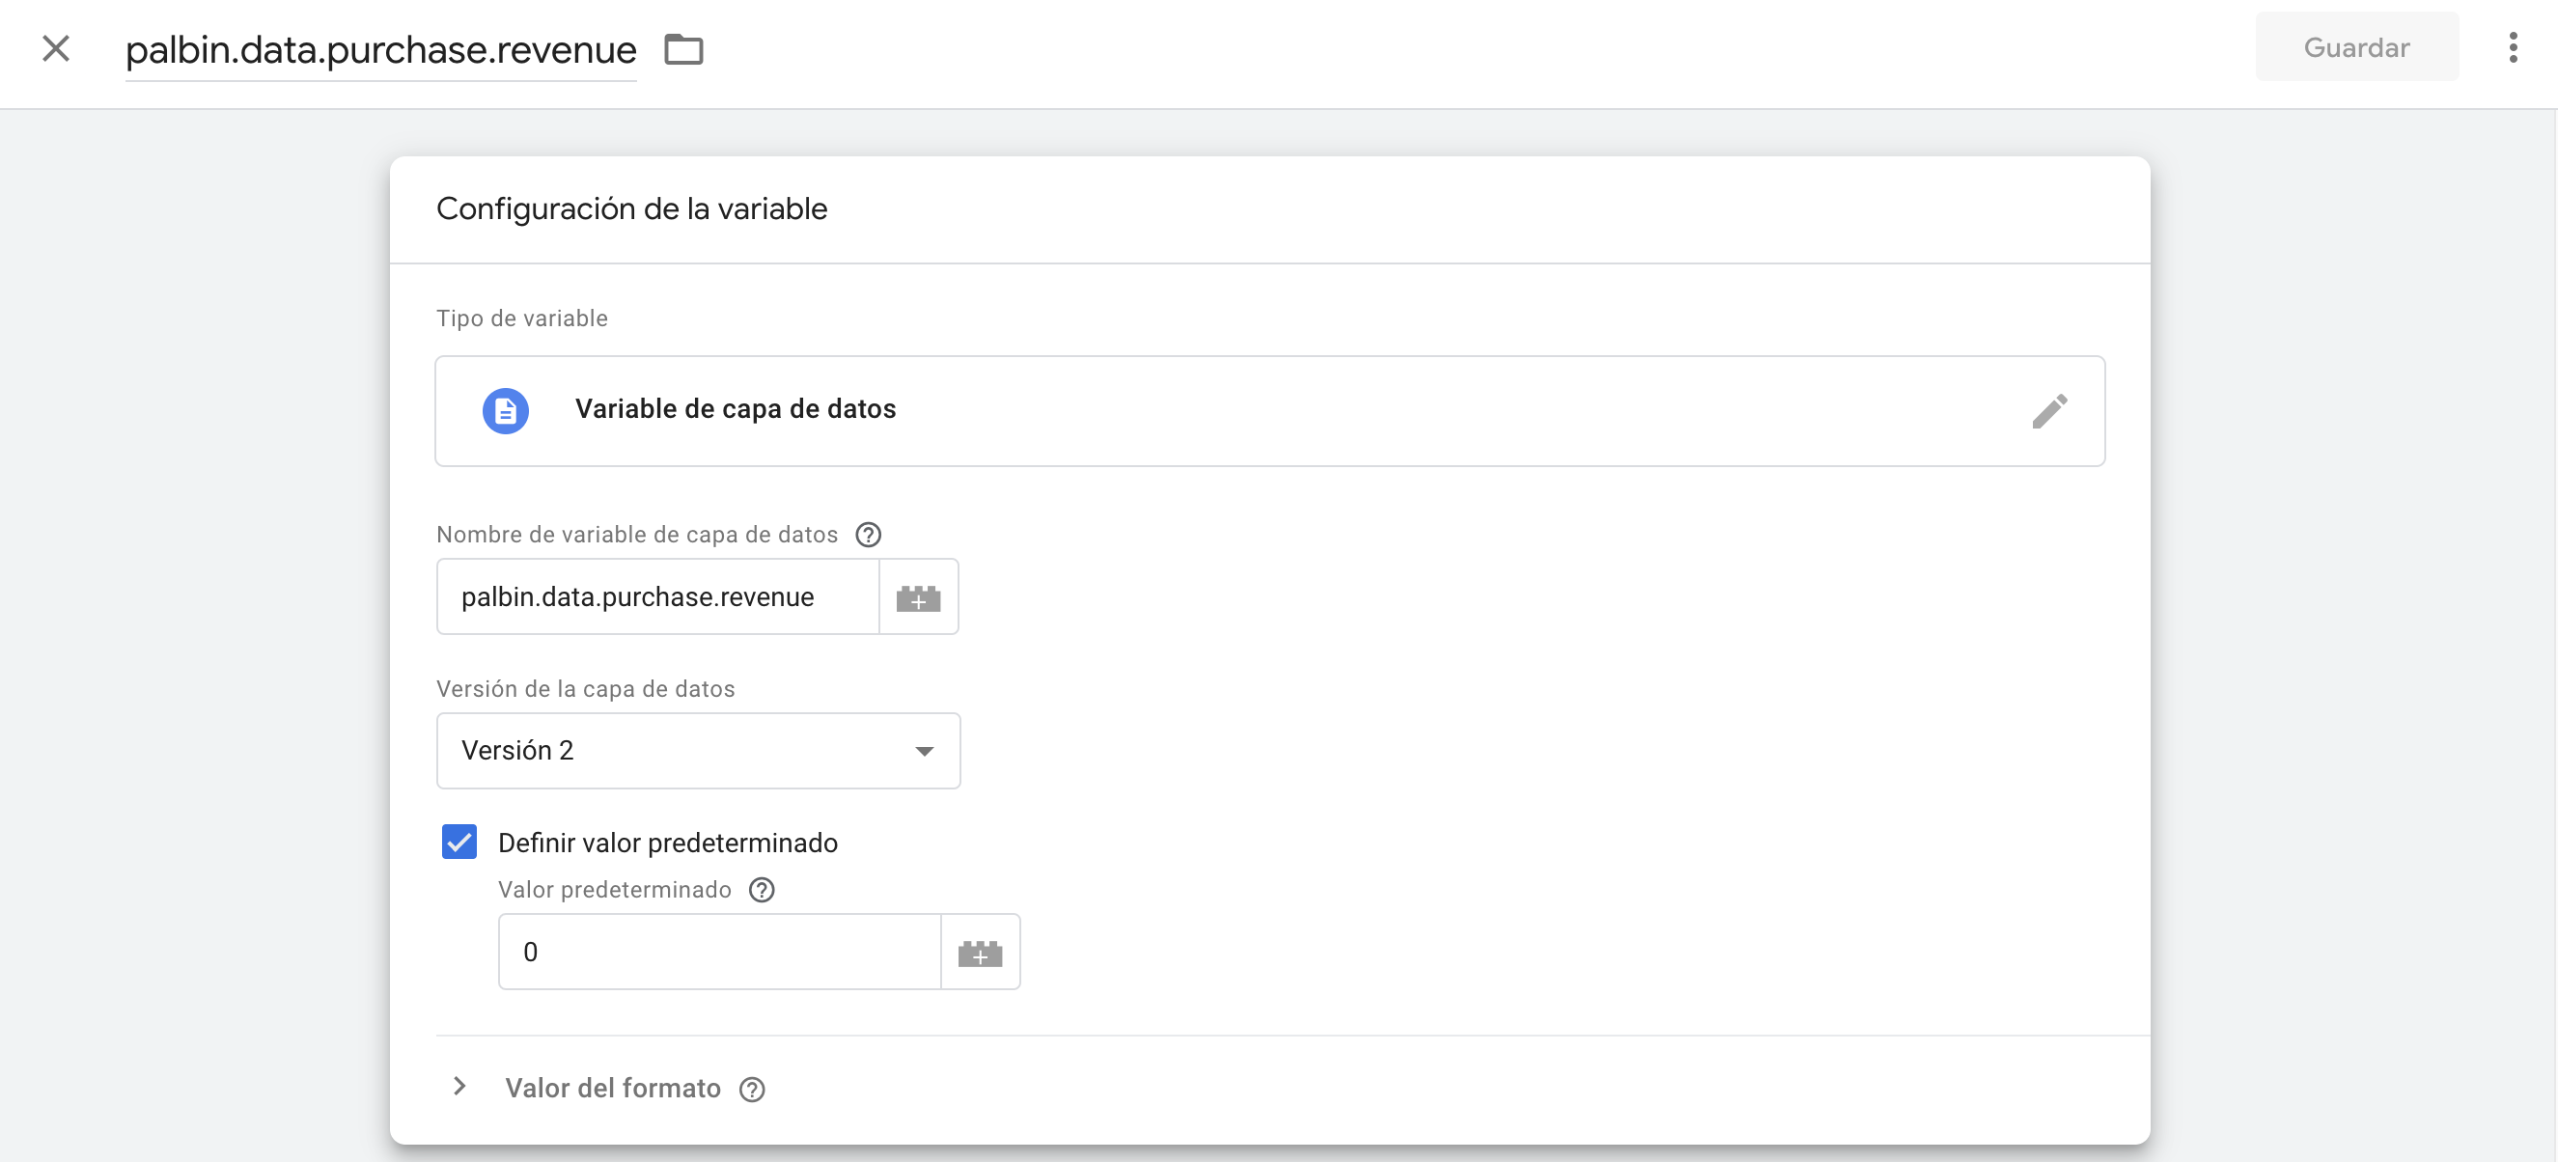The image size is (2558, 1162).
Task: Open help icon for Valor predeterminado
Action: [762, 890]
